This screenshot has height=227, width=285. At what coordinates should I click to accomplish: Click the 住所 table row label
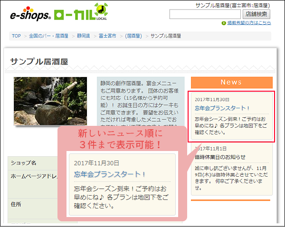(x=16, y=204)
